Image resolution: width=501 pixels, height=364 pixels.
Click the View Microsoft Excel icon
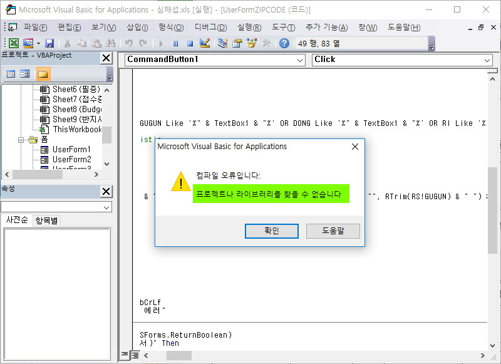pos(14,43)
